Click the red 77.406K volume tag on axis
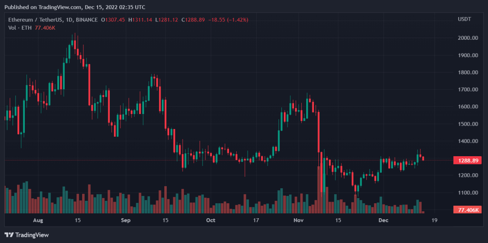Viewport: 488px width, 243px height. 467,210
